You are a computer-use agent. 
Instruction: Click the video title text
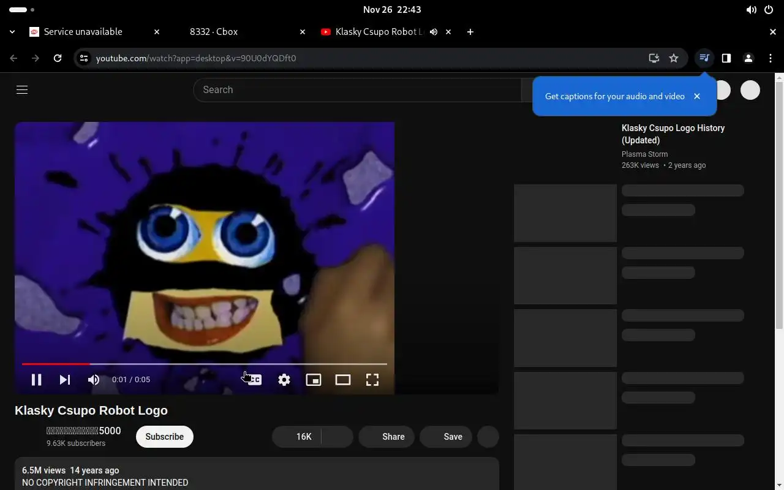(x=91, y=410)
